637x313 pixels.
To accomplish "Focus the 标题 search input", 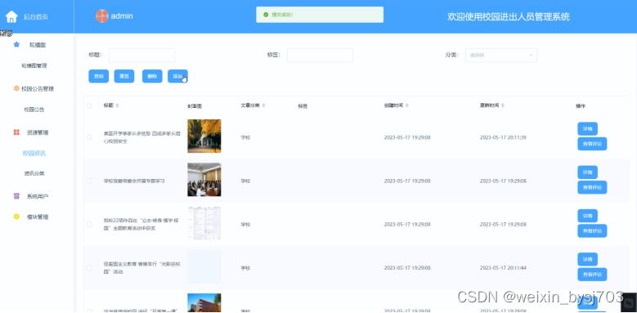I will [141, 56].
